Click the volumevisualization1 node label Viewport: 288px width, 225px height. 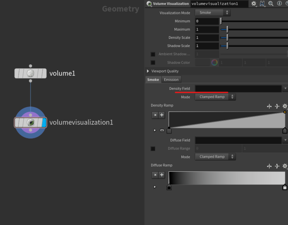pyautogui.click(x=81, y=122)
